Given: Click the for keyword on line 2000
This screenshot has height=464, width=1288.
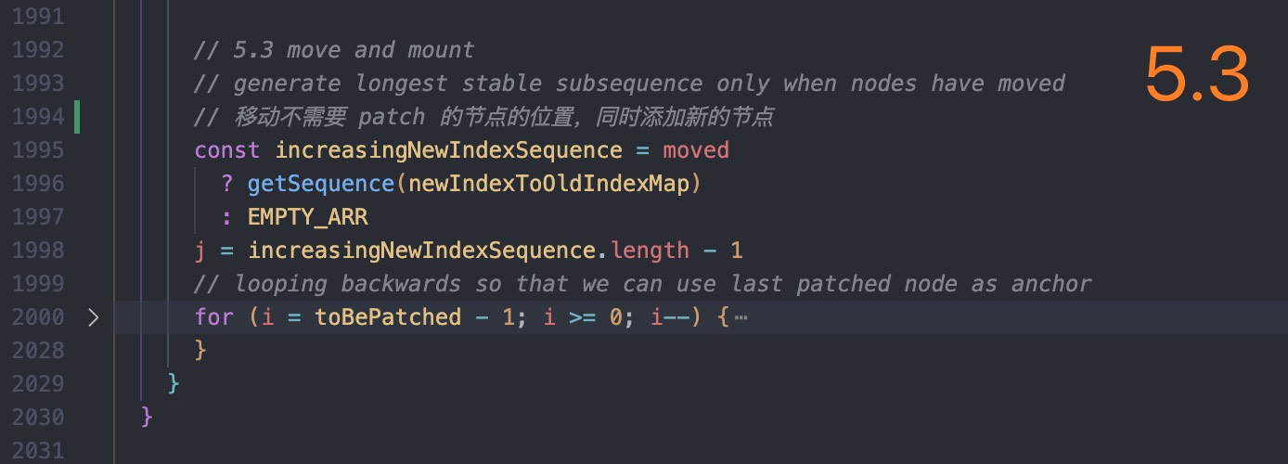Looking at the screenshot, I should (x=214, y=317).
